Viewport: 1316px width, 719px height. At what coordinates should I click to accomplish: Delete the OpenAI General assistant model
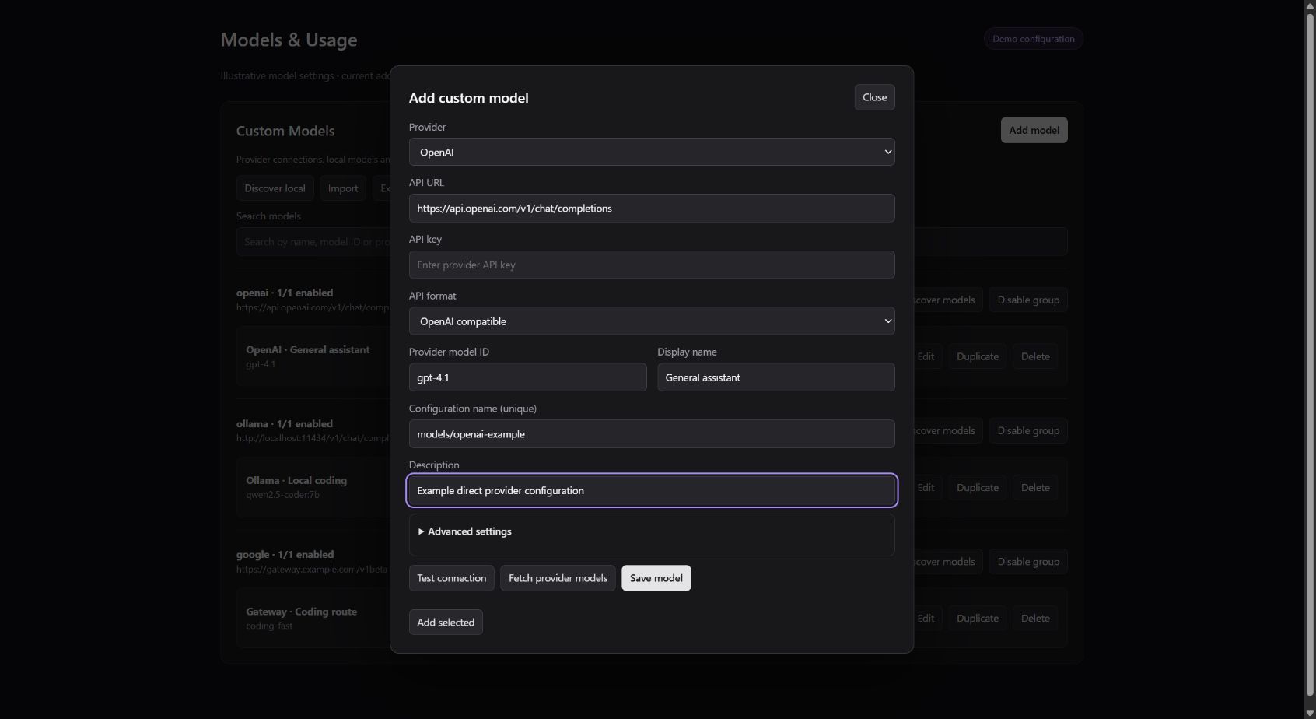click(x=1035, y=356)
